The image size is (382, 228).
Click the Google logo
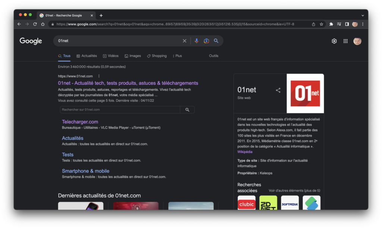31,41
